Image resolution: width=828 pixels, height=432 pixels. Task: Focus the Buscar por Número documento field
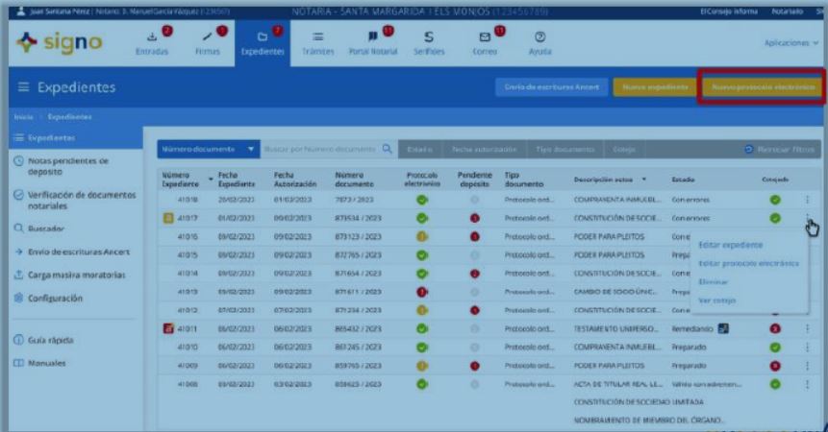coord(320,149)
